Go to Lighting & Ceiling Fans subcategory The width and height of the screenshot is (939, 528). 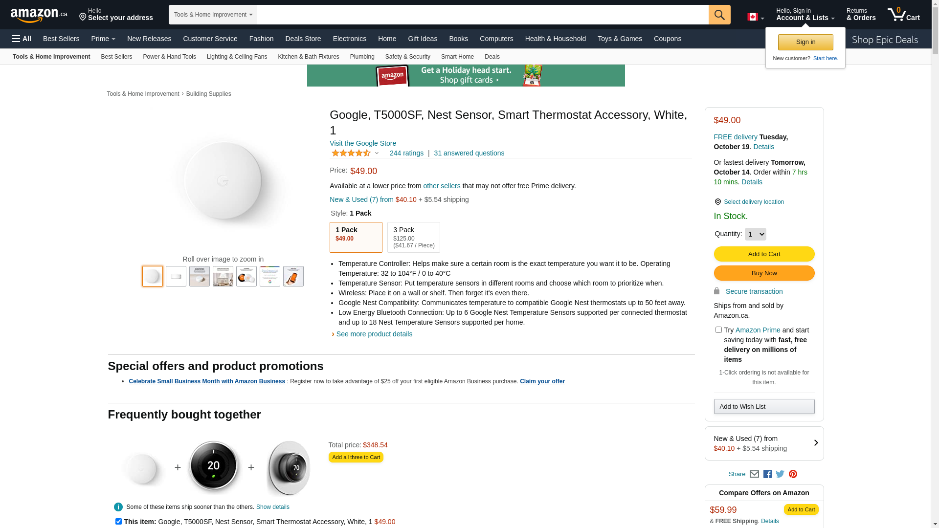tap(237, 57)
